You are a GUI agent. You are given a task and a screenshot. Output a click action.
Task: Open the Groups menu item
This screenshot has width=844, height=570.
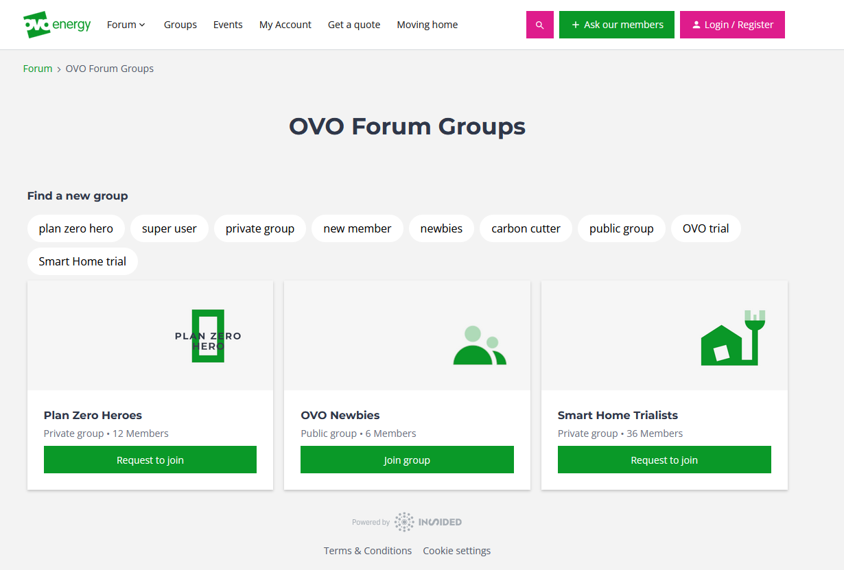pyautogui.click(x=180, y=25)
